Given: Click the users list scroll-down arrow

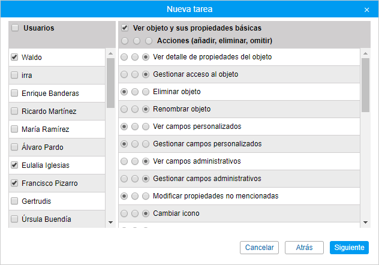Looking at the screenshot, I should 110,222.
